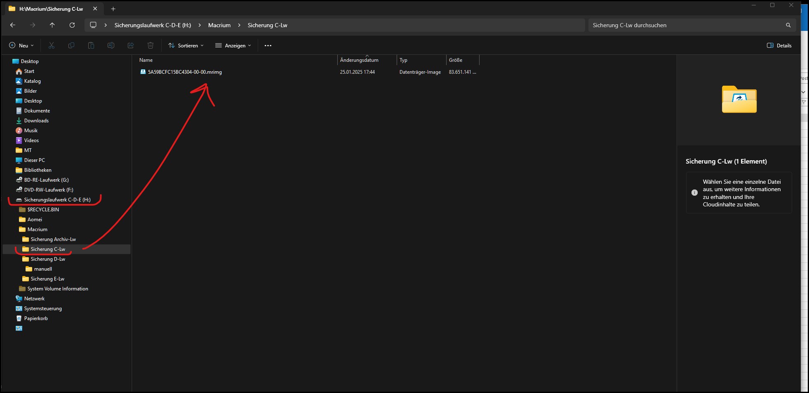Open the $RECYCLE.BIN folder

pyautogui.click(x=43, y=210)
